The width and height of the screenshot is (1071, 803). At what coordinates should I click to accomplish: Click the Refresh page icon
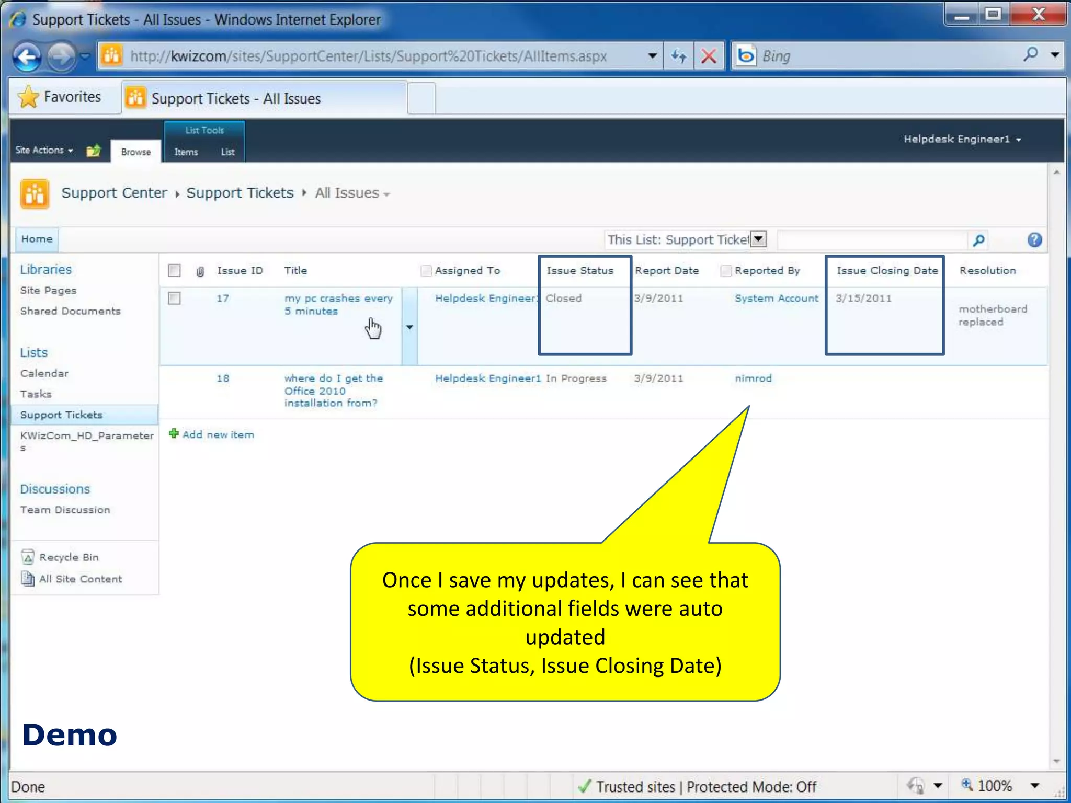(x=679, y=56)
